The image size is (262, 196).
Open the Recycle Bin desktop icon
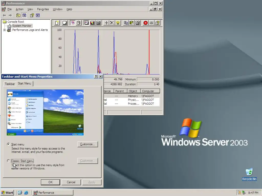click(x=249, y=174)
